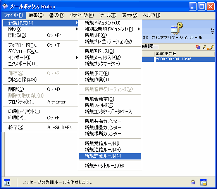
Task: Click the mailbox application icon in title bar
Action: tap(5, 6)
